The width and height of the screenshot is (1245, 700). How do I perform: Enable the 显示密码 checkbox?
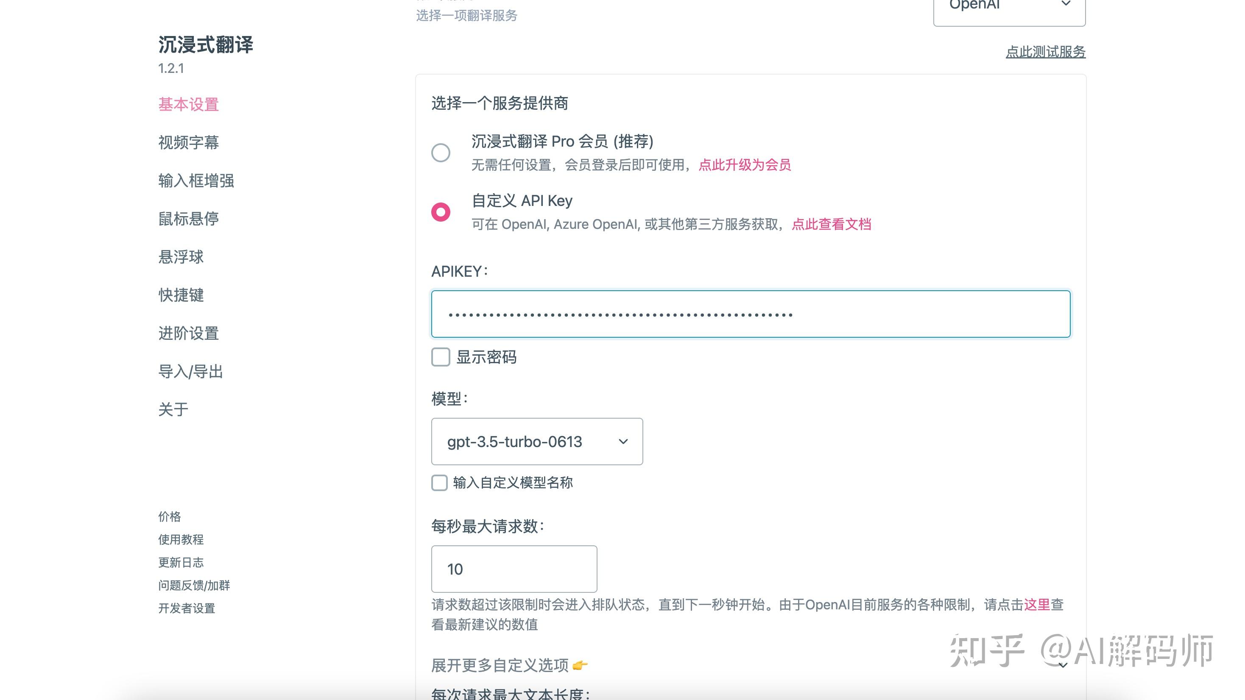coord(440,358)
